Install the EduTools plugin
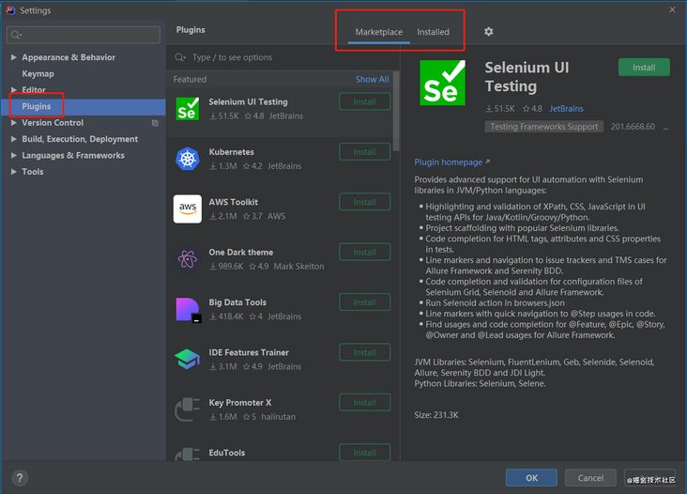The image size is (687, 494). point(364,453)
